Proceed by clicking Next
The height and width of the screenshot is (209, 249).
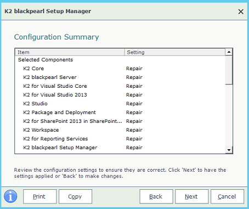click(191, 196)
